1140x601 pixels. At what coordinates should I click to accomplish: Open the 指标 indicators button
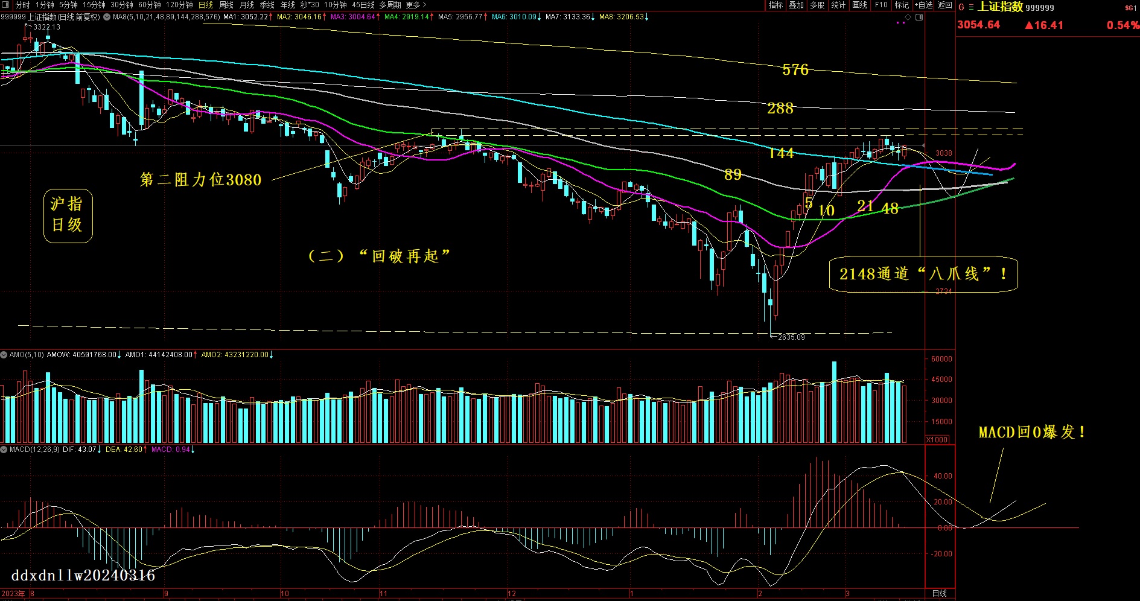click(x=775, y=5)
